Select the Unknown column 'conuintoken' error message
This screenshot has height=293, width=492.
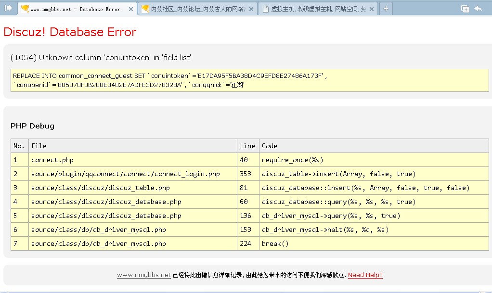pyautogui.click(x=101, y=58)
